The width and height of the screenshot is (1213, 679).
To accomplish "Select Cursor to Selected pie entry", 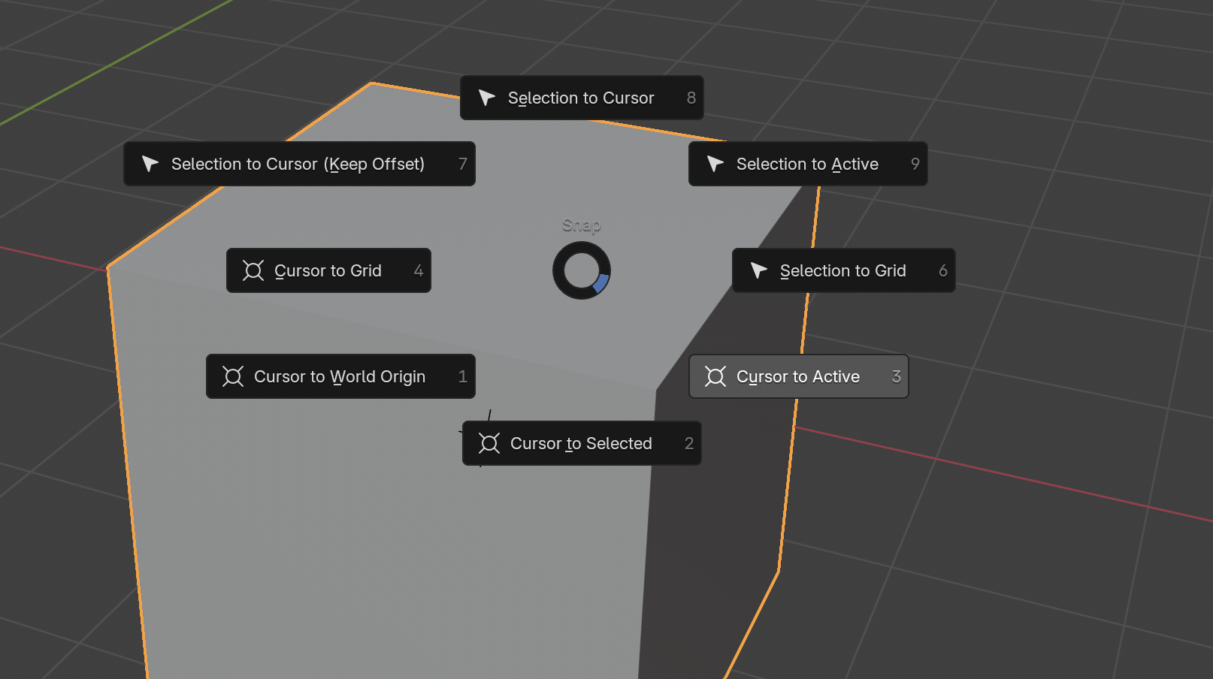I will 582,443.
